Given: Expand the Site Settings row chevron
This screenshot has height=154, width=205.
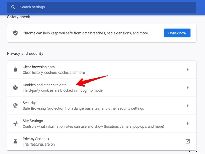Looking at the screenshot, I should pos(188,123).
